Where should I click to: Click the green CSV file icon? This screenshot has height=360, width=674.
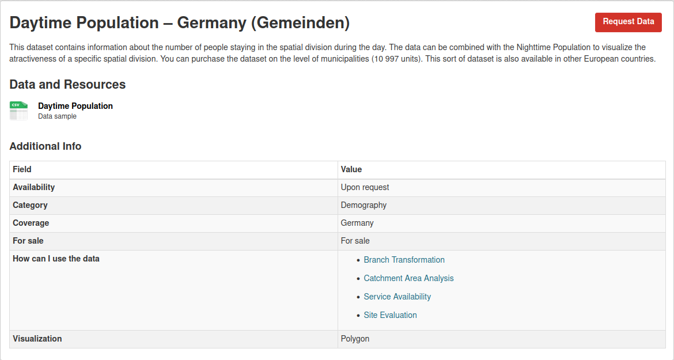click(18, 111)
